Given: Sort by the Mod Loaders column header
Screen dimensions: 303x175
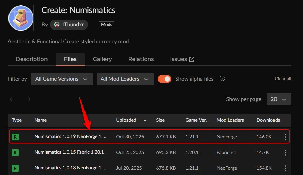Looking at the screenshot, I should pyautogui.click(x=230, y=120).
